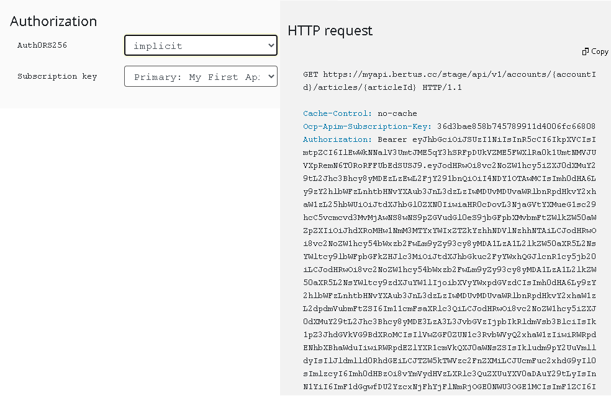This screenshot has height=396, width=611.
Task: Open the AuthORS256 implicit dropdown
Action: tap(200, 46)
